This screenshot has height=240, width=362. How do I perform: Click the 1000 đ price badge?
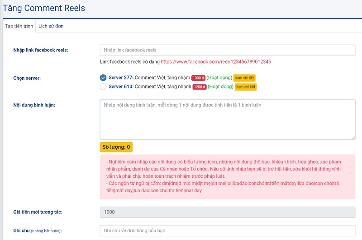click(x=198, y=78)
